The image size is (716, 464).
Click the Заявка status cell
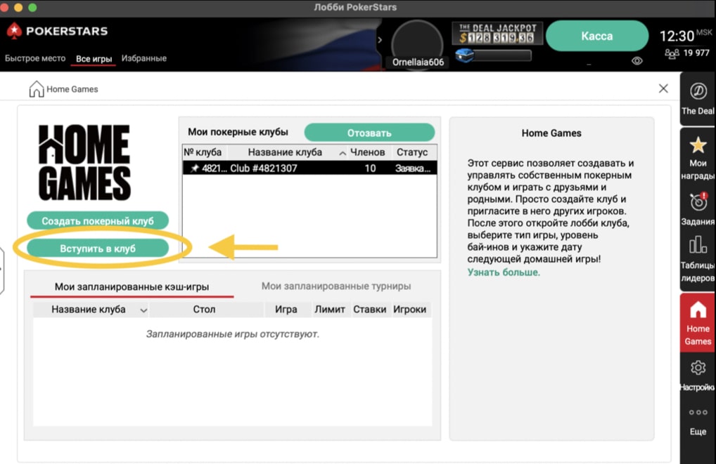pyautogui.click(x=413, y=168)
